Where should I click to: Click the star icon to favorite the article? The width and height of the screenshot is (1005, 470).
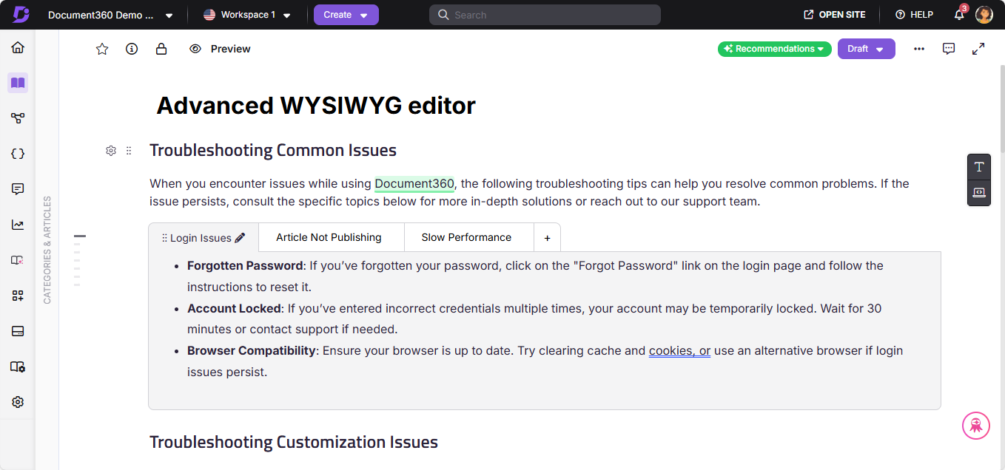(x=102, y=49)
